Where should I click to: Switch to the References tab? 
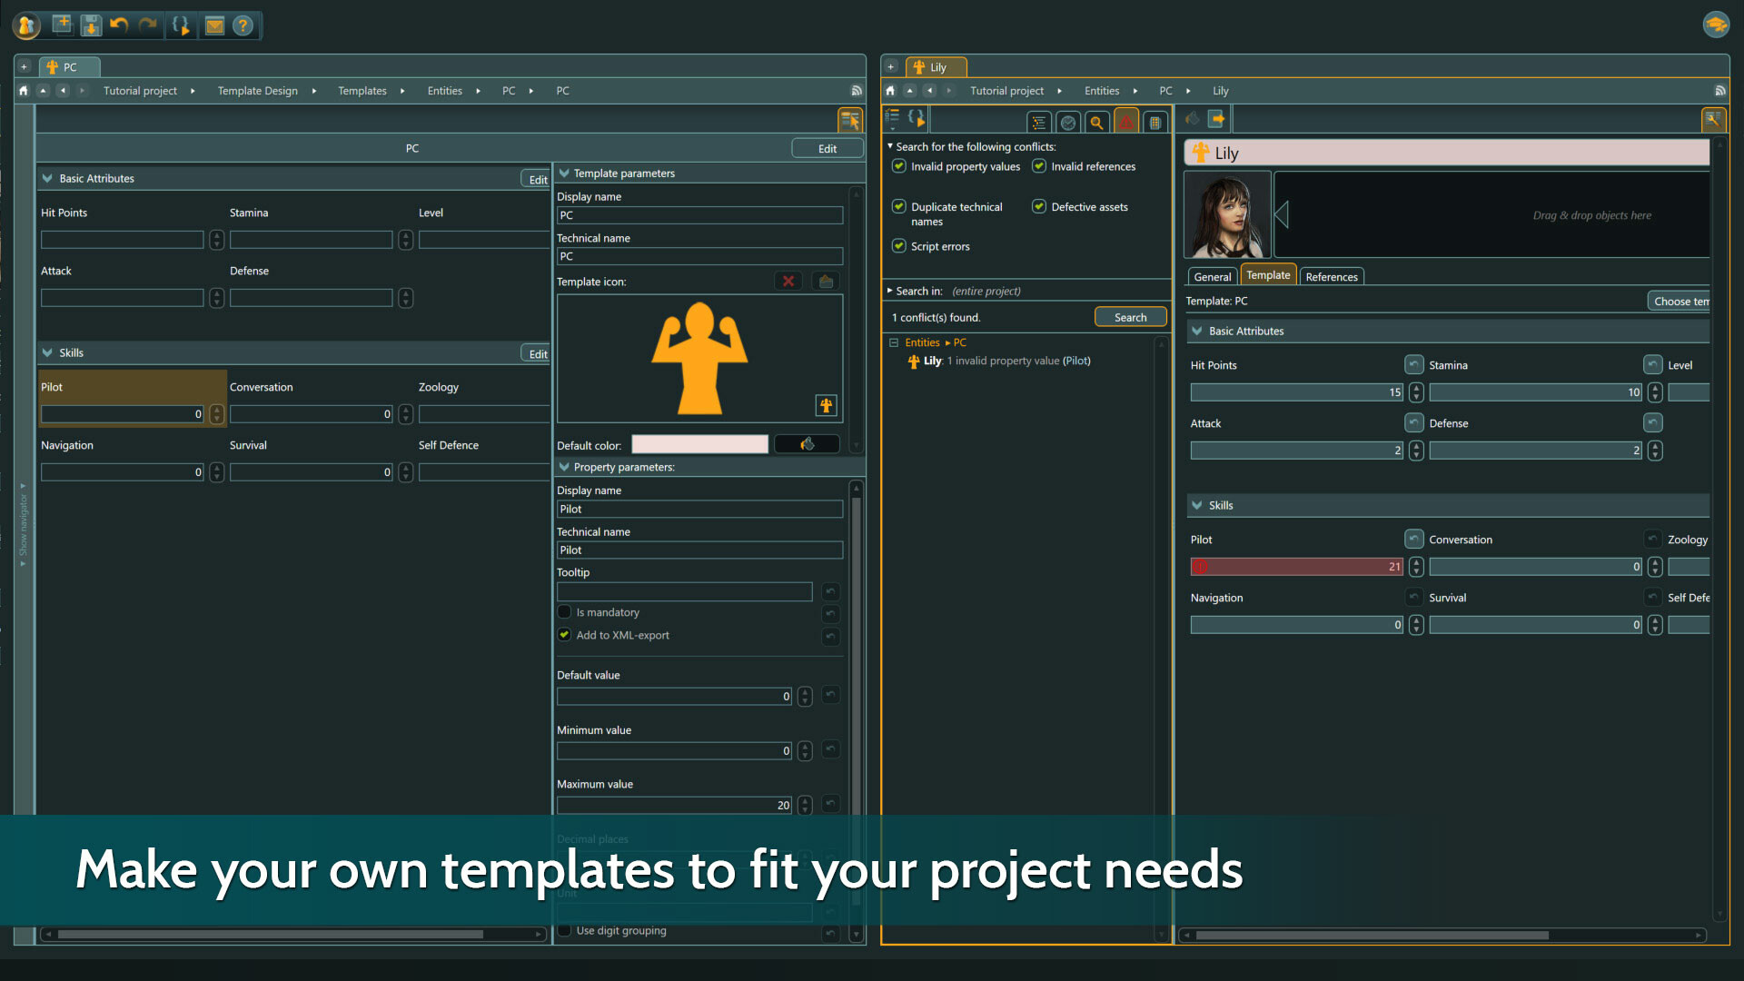[x=1331, y=276]
